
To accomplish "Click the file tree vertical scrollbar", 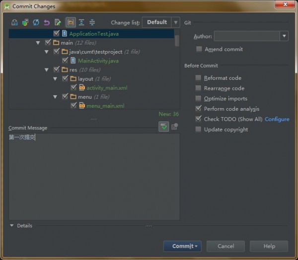I will click(177, 41).
